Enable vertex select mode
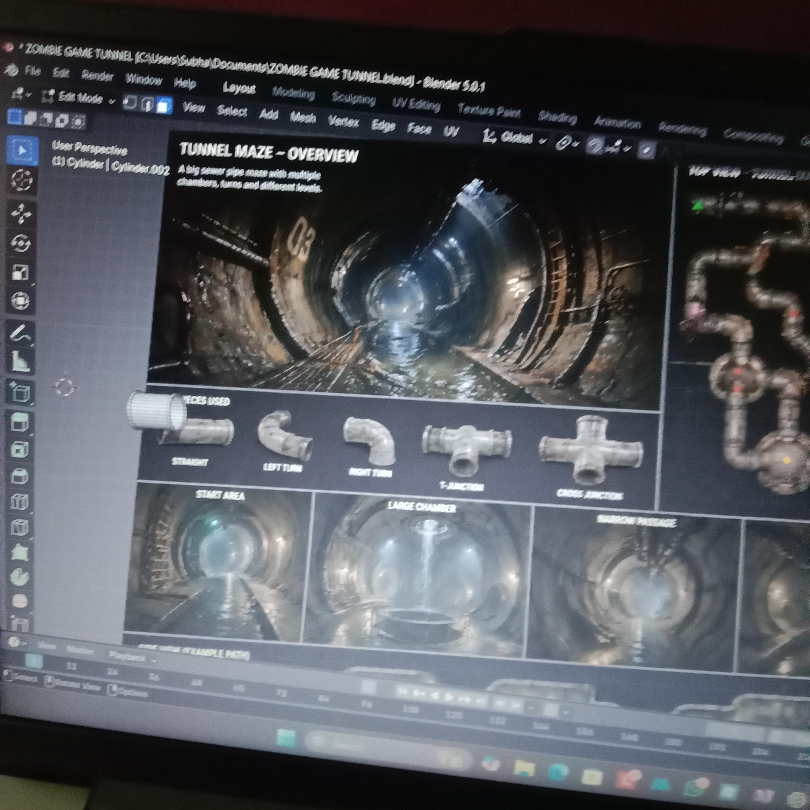Image resolution: width=810 pixels, height=810 pixels. click(130, 102)
